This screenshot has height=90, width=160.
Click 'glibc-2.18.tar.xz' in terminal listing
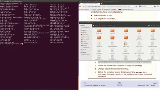(x=30, y=5)
